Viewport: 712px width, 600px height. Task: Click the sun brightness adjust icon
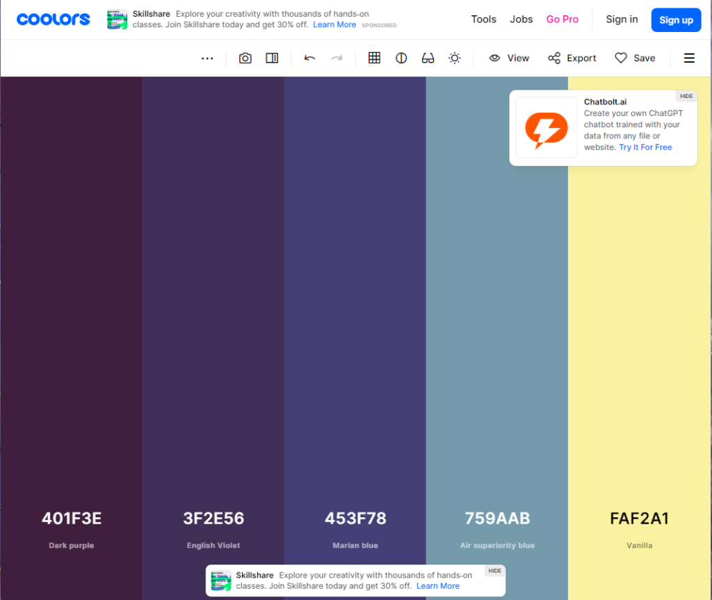pyautogui.click(x=455, y=58)
